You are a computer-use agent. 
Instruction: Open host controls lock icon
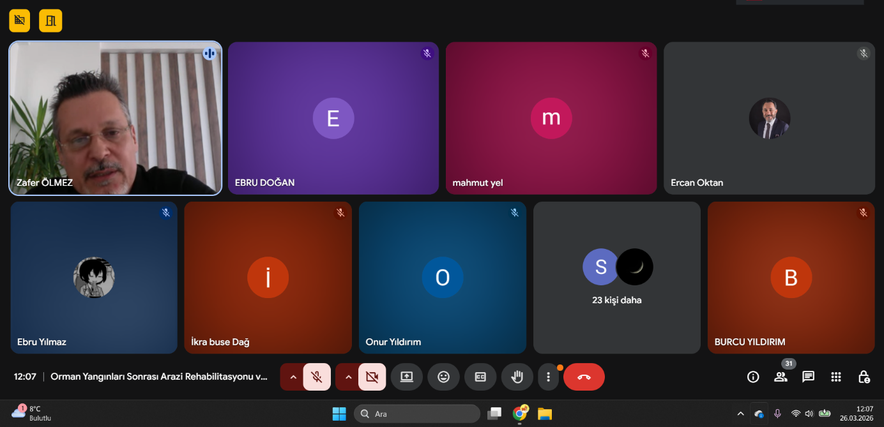coord(864,377)
